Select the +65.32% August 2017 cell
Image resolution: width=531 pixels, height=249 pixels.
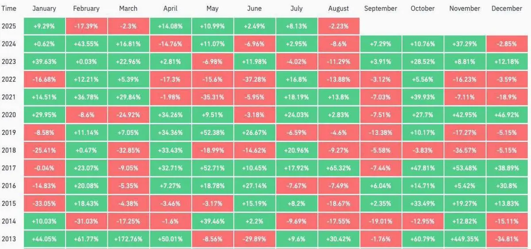339,168
